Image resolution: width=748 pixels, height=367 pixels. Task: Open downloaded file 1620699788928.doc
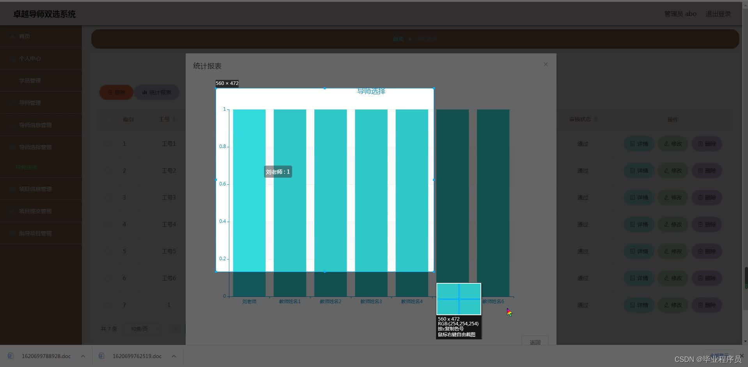(46, 356)
